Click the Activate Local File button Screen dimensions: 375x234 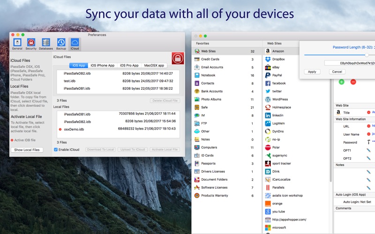click(165, 149)
